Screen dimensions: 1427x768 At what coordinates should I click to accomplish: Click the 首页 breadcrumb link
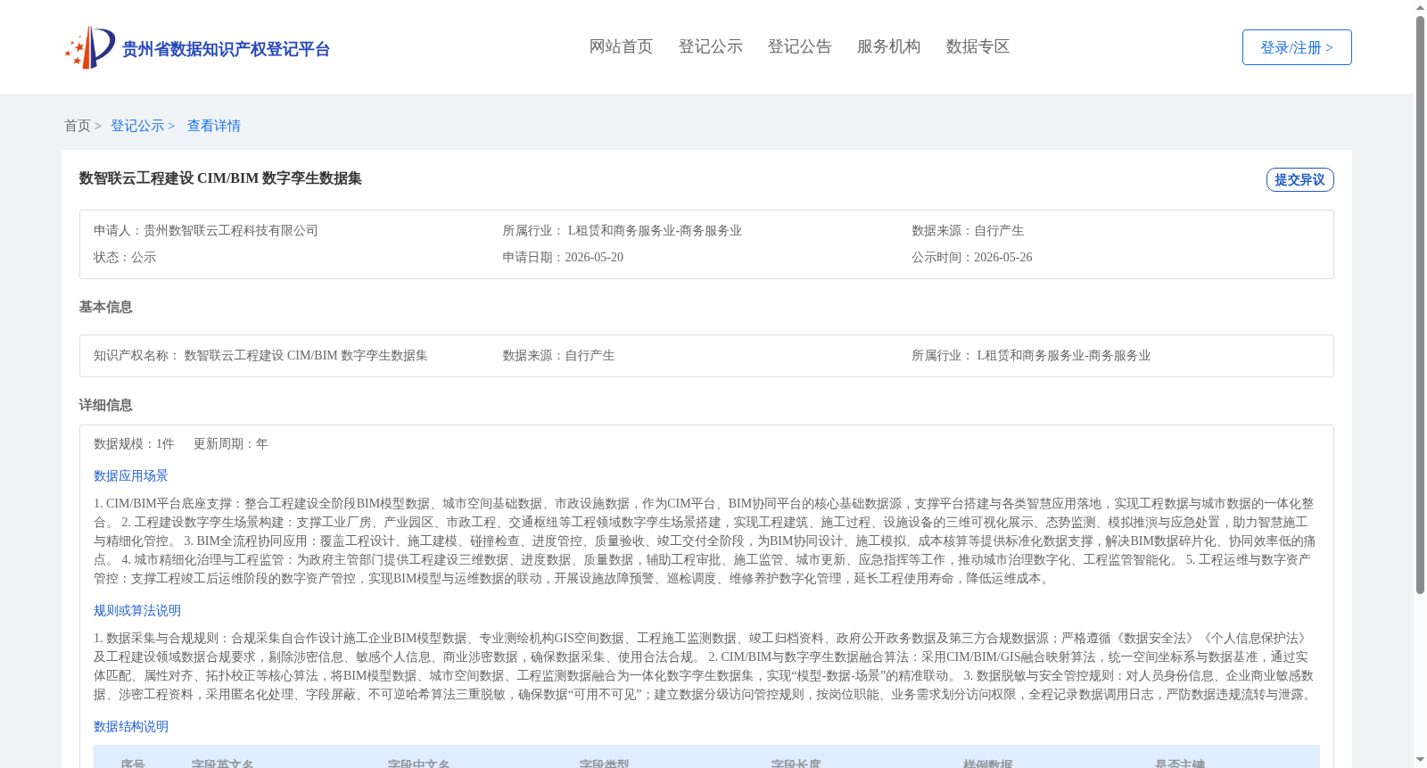(x=78, y=126)
